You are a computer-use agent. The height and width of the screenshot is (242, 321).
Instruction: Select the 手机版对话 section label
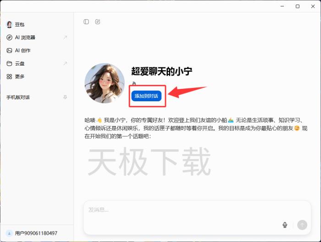[x=18, y=97]
